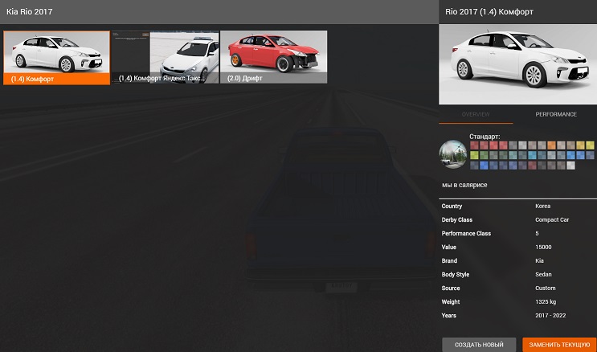This screenshot has width=597, height=352.
Task: Click the large white Rio preview image
Action: 517,63
